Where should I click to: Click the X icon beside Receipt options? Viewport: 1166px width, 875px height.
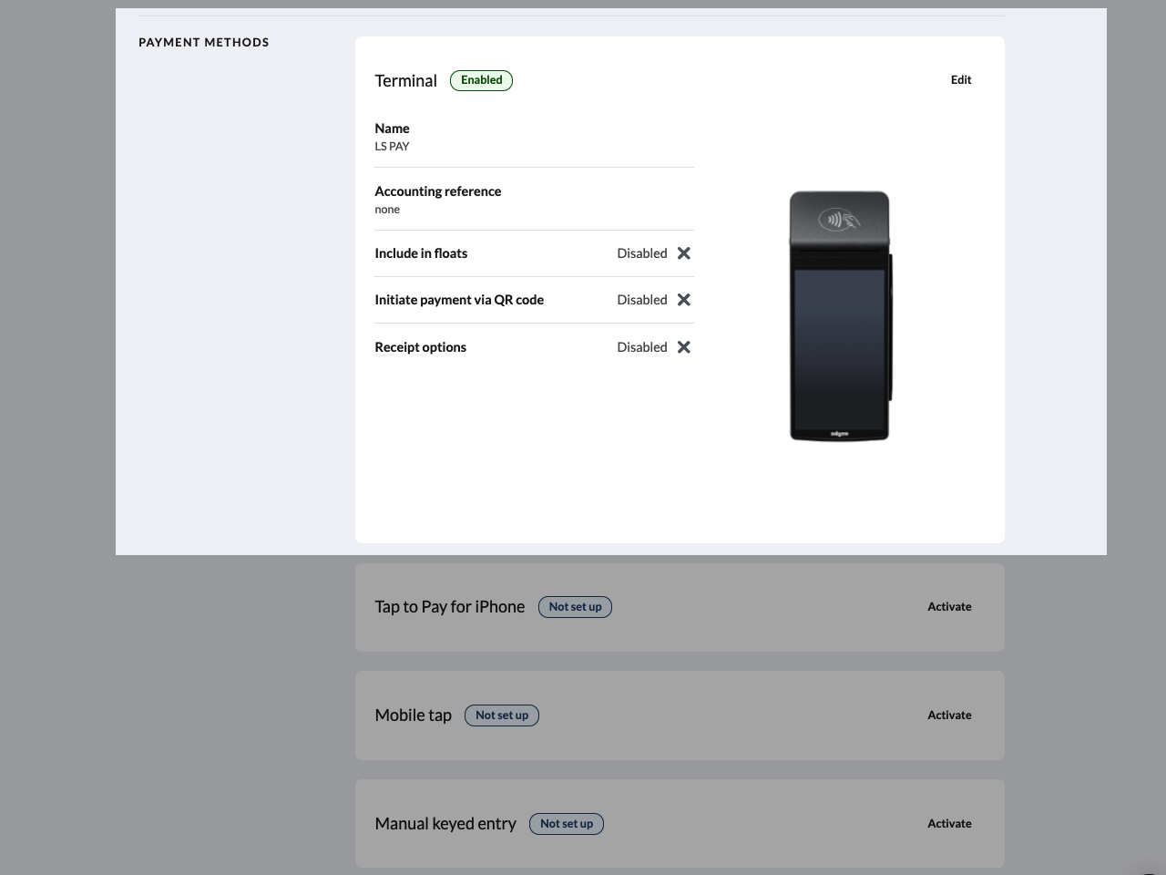(x=683, y=346)
